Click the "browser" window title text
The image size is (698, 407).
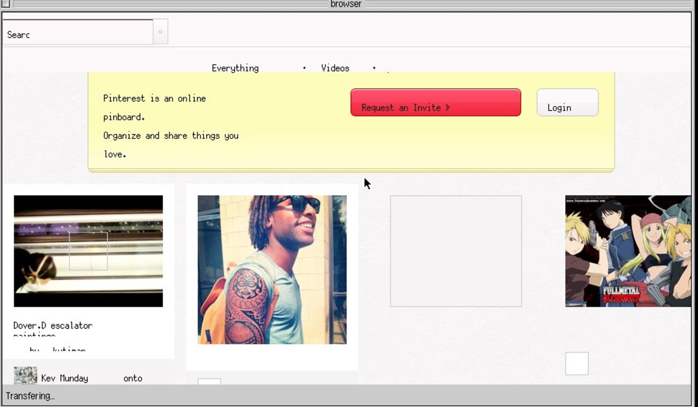346,4
